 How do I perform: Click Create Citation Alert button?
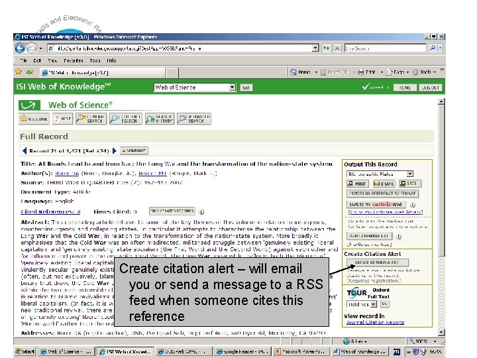tap(377, 263)
